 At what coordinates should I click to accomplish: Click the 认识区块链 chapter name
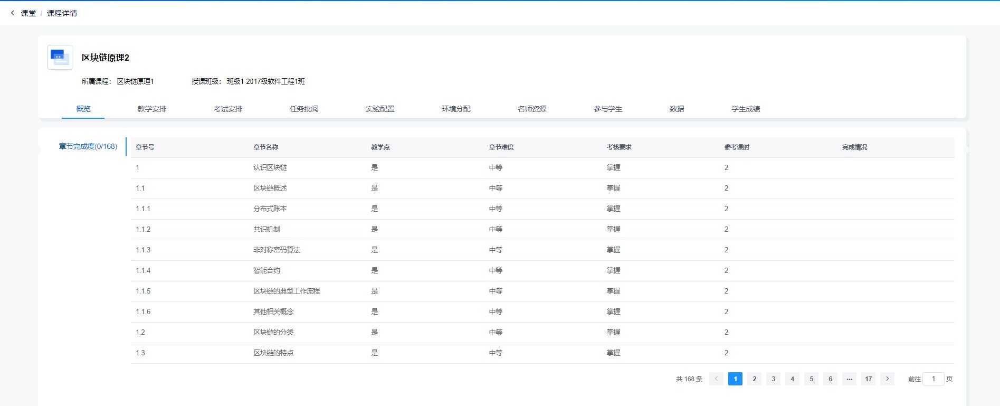pos(270,168)
